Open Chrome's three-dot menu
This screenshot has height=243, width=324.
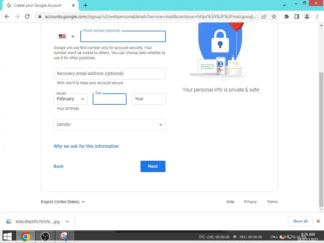(317, 16)
